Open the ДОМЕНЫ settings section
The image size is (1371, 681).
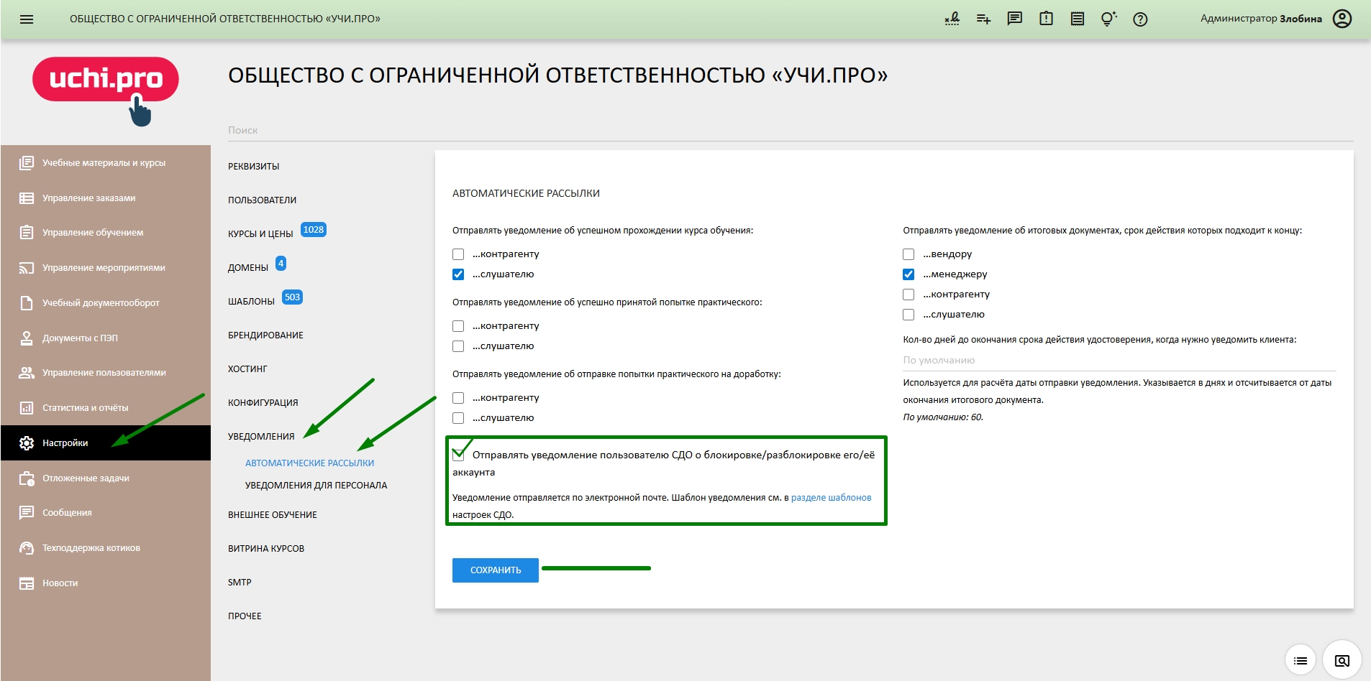(248, 268)
